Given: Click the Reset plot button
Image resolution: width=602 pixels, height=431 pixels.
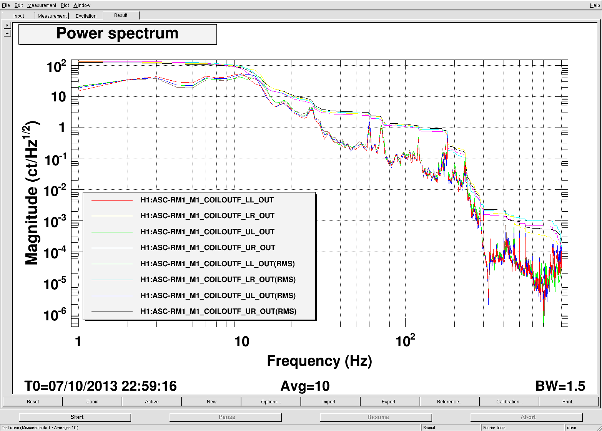Looking at the screenshot, I should pyautogui.click(x=33, y=402).
